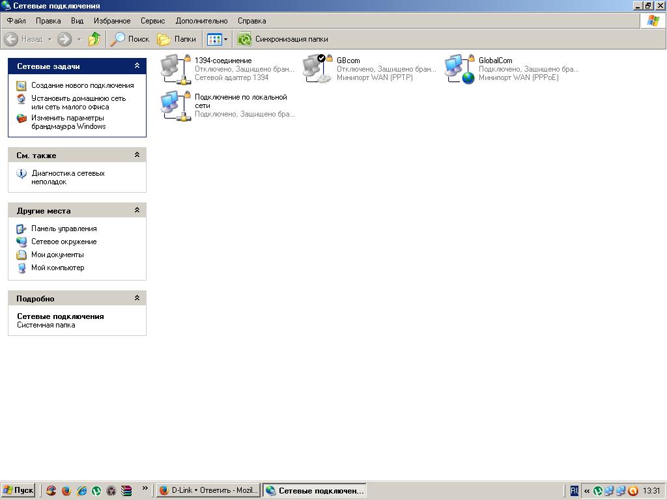Click the My Documents sidebar icon
This screenshot has height=500, width=667.
pos(21,255)
